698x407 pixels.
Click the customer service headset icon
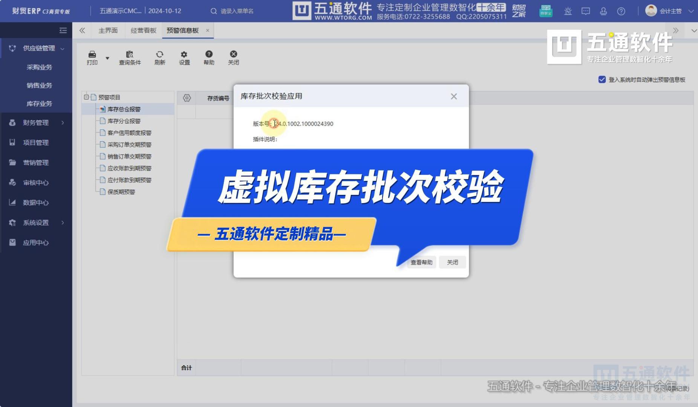[603, 11]
